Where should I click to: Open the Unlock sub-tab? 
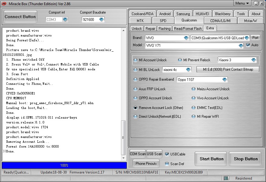click(x=137, y=29)
